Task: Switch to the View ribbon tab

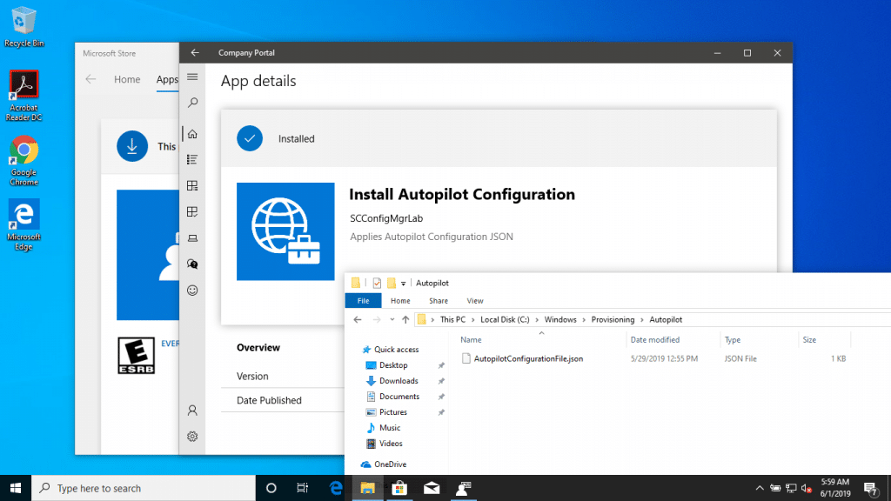Action: click(x=475, y=300)
